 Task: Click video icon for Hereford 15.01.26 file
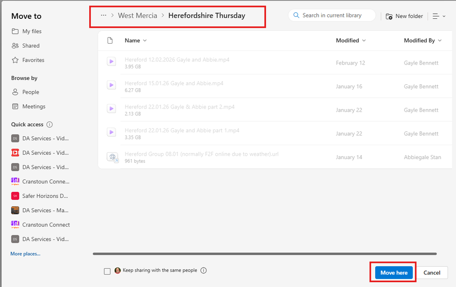(112, 85)
